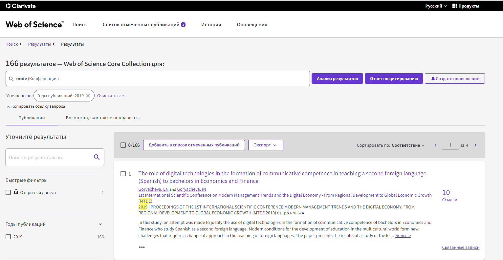Viewport: 503px width, 260px height.
Task: Check the 2019 publication year filter
Action: (8, 237)
